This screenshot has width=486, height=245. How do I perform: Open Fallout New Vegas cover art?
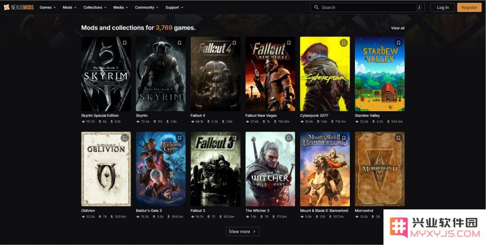tap(270, 74)
